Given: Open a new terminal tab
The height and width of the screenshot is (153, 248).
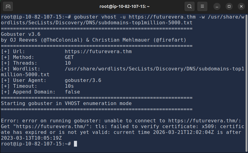Looking at the screenshot, I should (x=8, y=6).
